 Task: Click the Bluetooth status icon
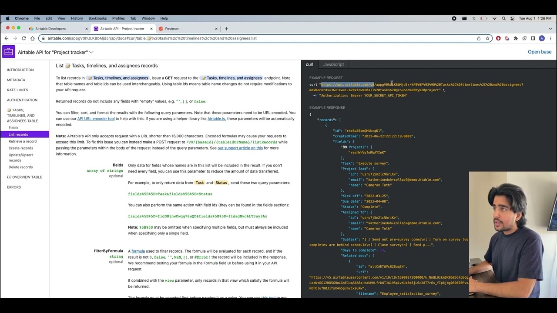474,18
